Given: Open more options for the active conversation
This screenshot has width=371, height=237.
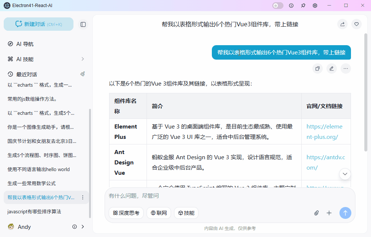Looking at the screenshot, I should 83,197.
